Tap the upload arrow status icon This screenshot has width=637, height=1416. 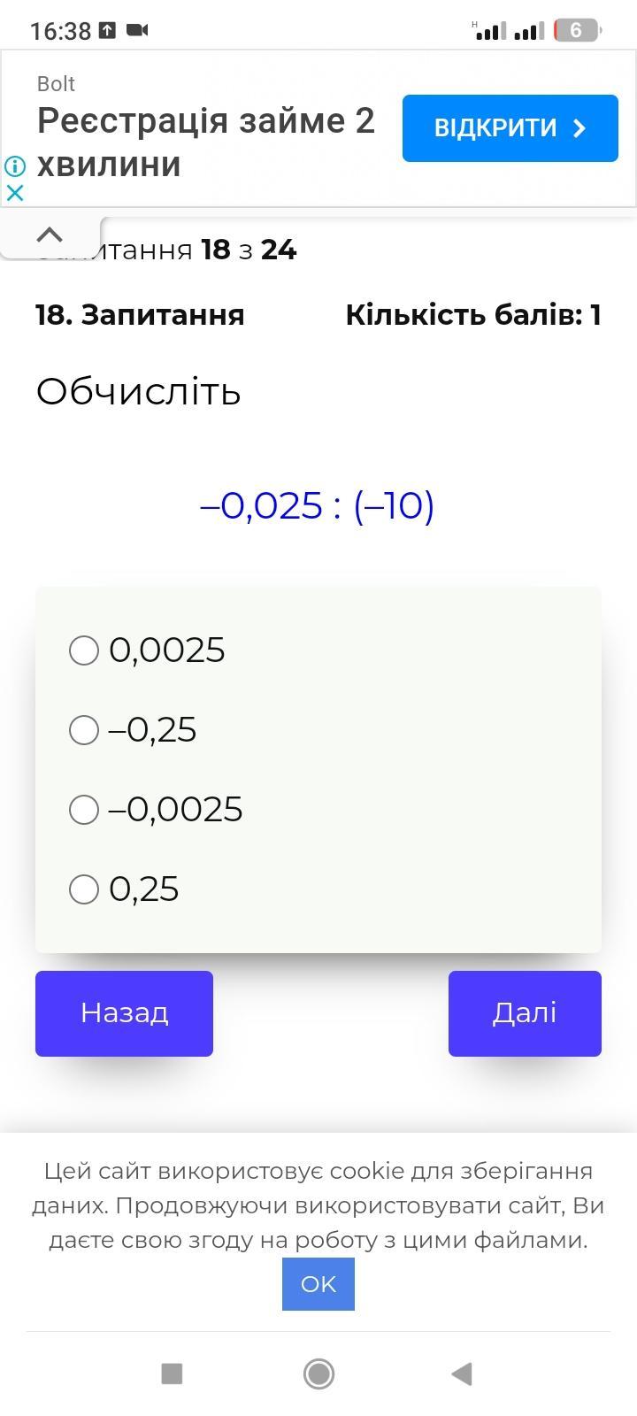point(107,30)
